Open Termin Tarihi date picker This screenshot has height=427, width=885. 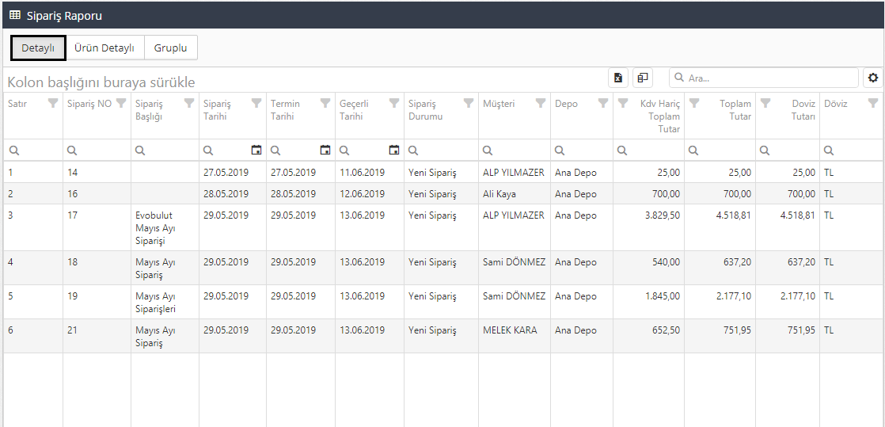(x=325, y=150)
